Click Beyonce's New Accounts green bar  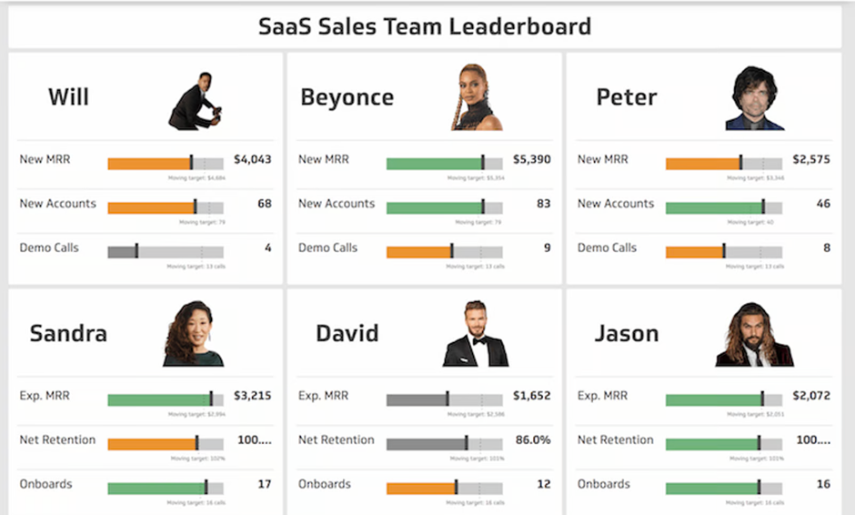pos(444,207)
